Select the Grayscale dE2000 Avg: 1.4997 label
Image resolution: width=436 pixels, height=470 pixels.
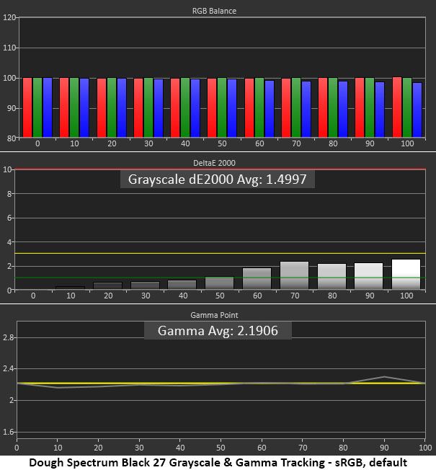pos(217,179)
